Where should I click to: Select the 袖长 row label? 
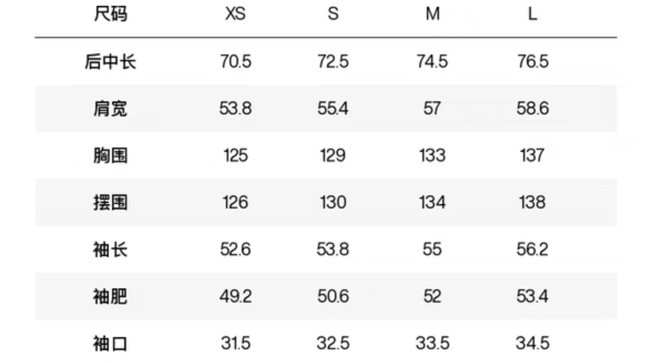[x=110, y=249]
